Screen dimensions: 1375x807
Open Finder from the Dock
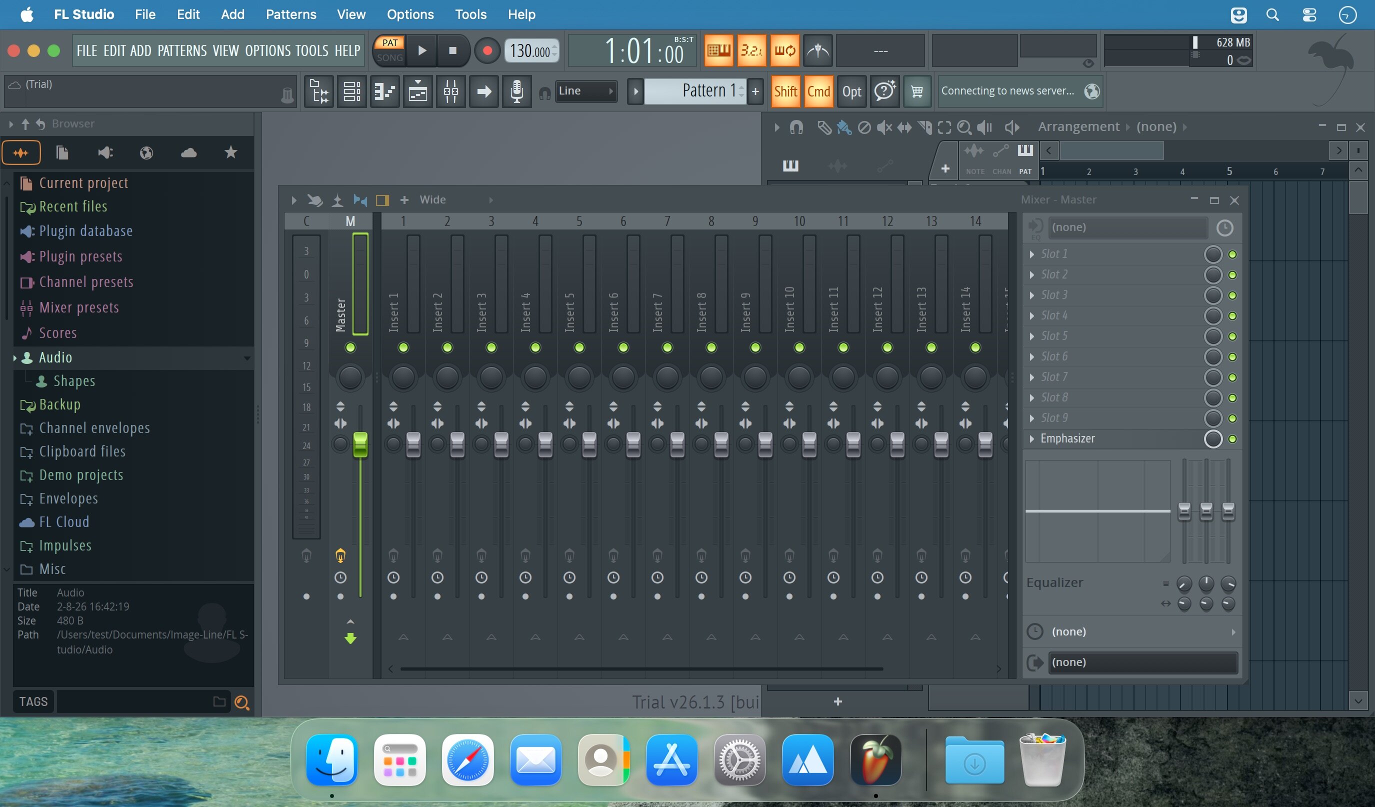click(x=331, y=759)
